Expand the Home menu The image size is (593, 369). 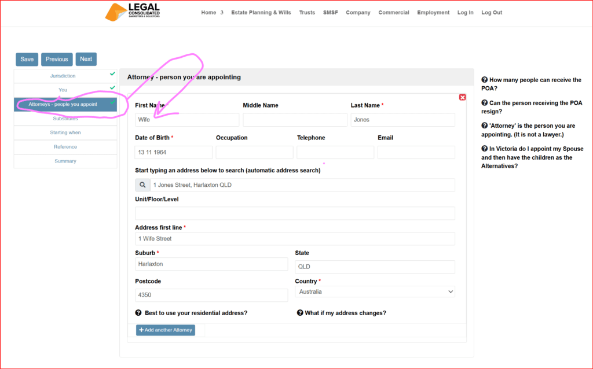pyautogui.click(x=212, y=13)
